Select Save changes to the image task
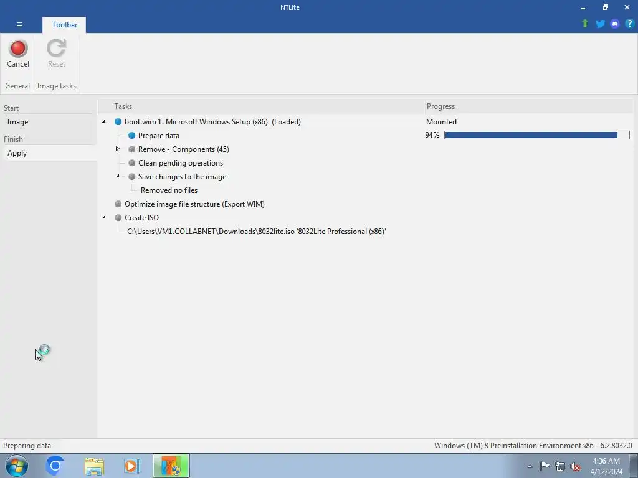 183,176
